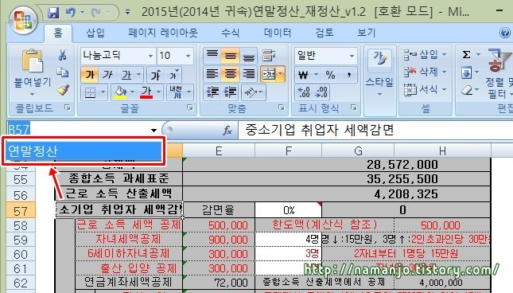Activate the format painter brush
This screenshot has width=513, height=293.
point(63,90)
